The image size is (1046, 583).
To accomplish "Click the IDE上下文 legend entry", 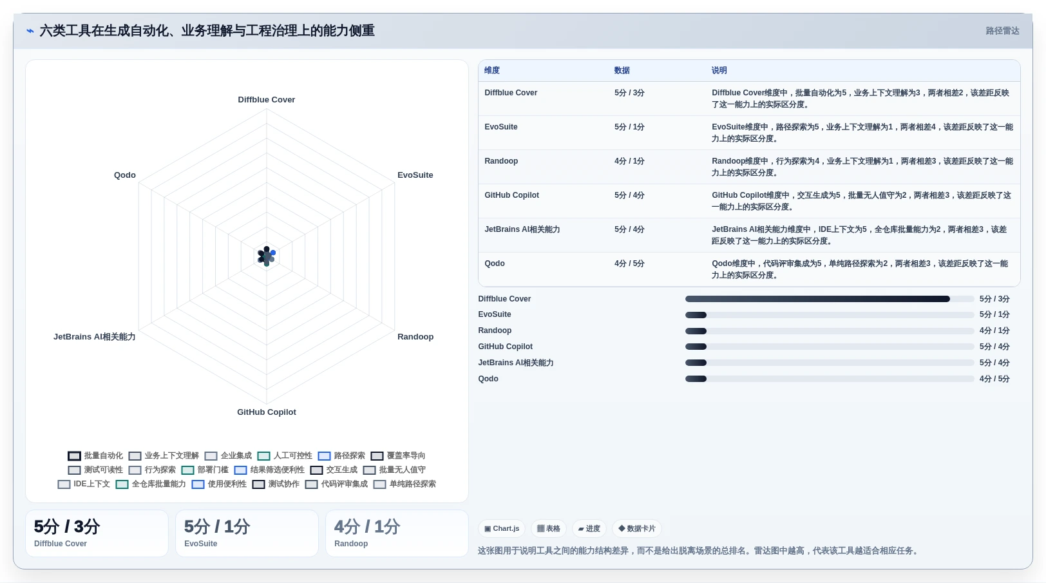I will coord(84,484).
